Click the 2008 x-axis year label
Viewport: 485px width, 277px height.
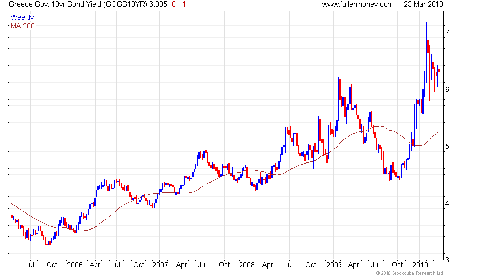[247, 265]
